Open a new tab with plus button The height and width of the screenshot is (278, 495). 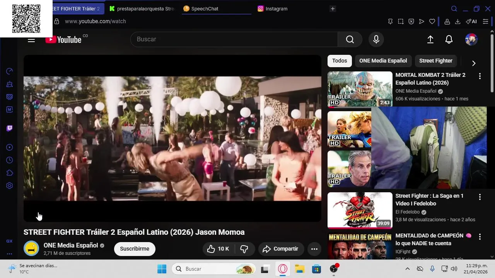coord(333,8)
